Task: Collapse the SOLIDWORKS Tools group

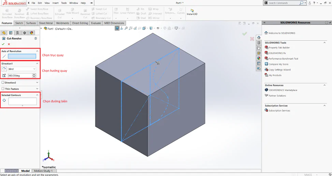Action: [x=324, y=43]
